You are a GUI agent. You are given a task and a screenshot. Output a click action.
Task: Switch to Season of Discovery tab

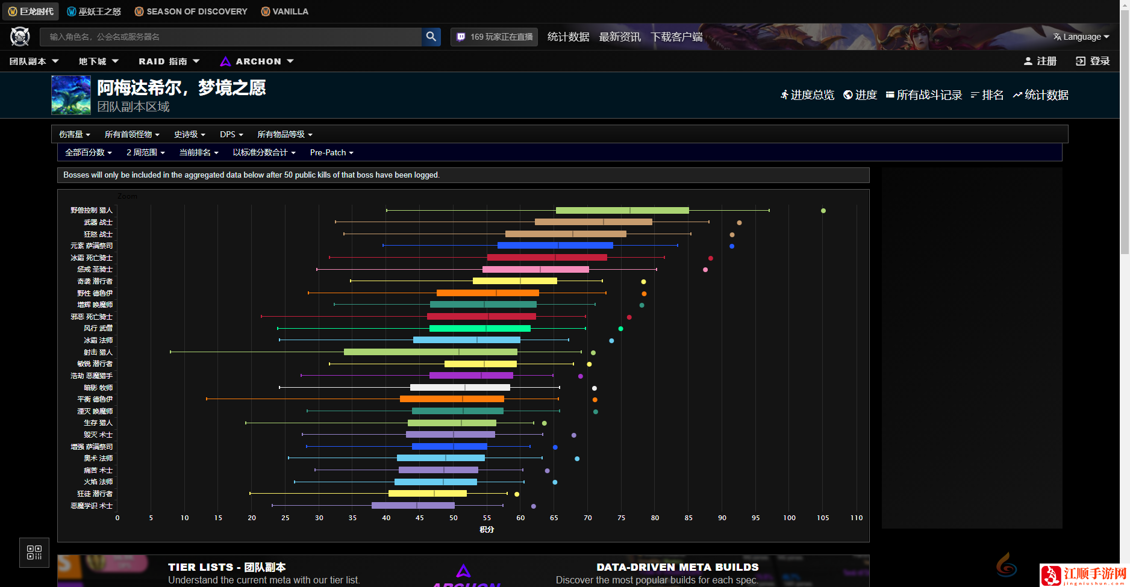tap(191, 11)
